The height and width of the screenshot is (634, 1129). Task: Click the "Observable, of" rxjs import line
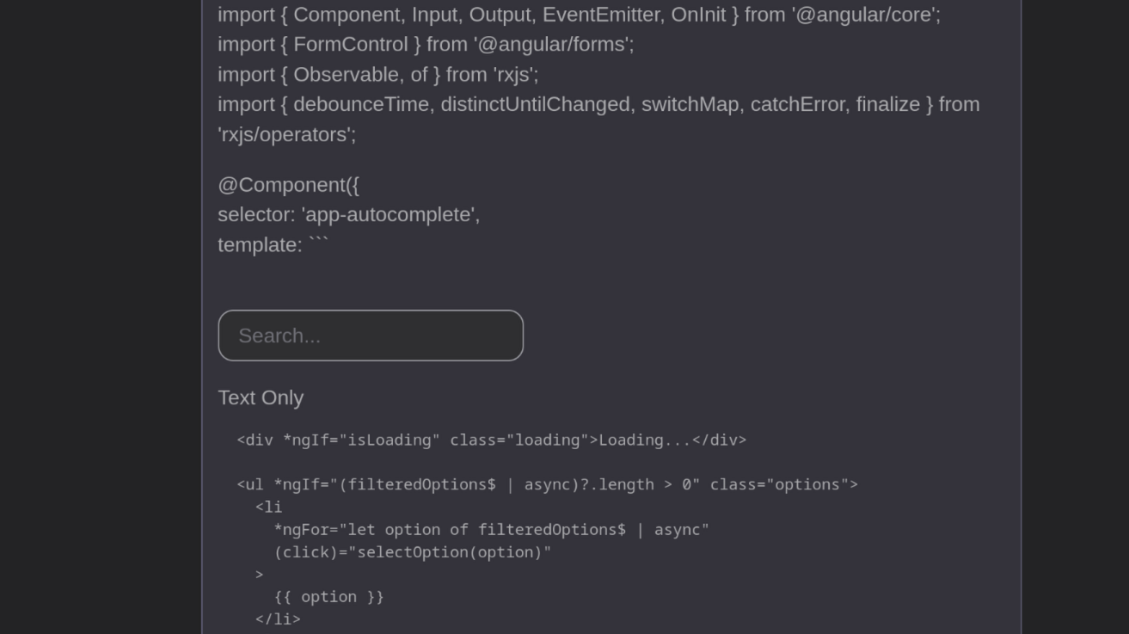click(377, 75)
